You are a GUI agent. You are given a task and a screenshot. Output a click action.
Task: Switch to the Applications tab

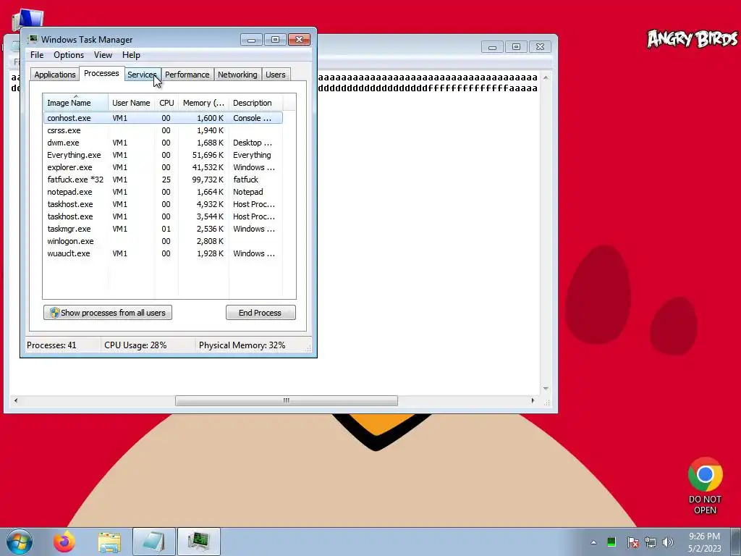(x=55, y=75)
